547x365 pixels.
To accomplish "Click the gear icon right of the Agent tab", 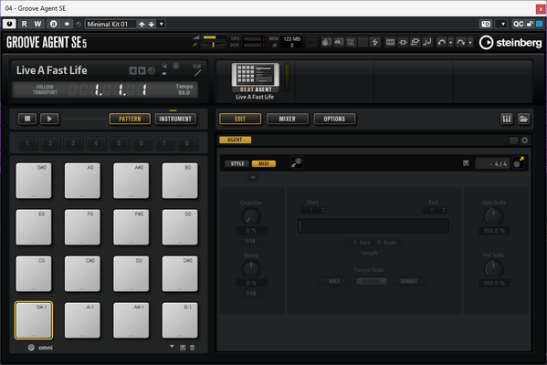I will coord(525,141).
